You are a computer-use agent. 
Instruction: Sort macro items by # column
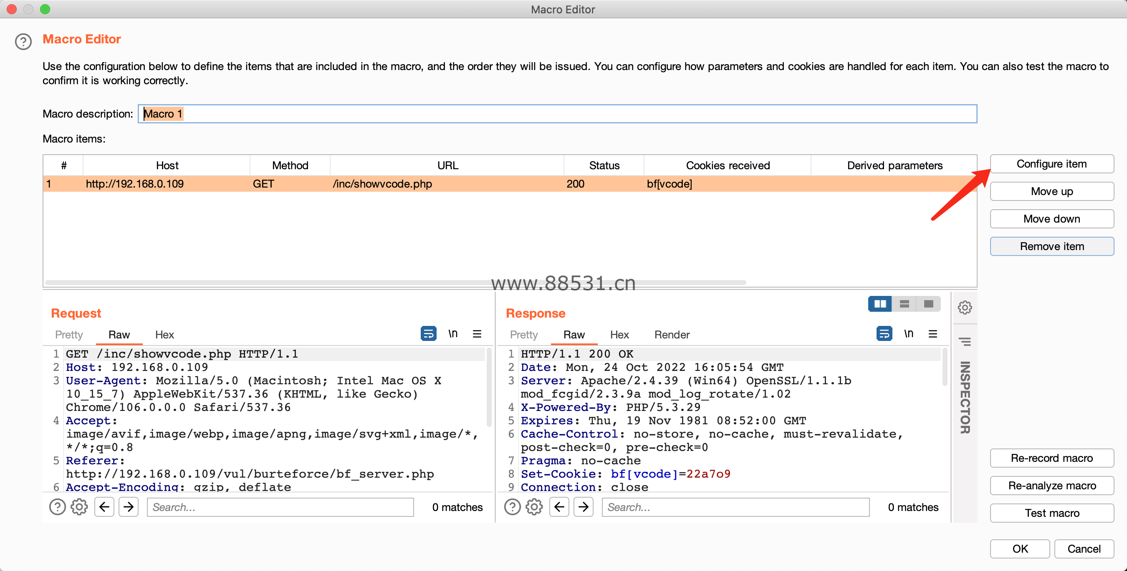coord(63,165)
